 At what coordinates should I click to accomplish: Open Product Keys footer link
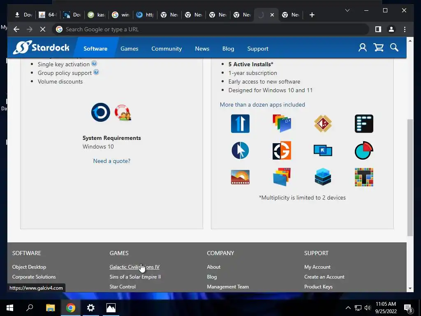click(319, 287)
